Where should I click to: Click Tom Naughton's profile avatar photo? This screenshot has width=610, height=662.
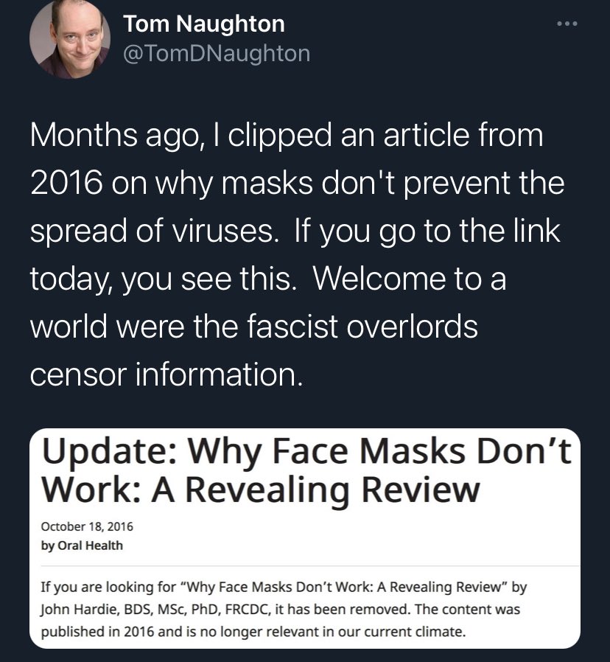70,38
